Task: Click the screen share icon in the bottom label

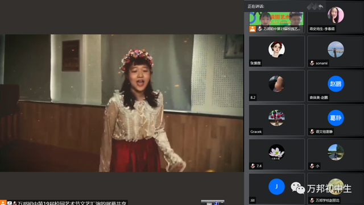Action: click(10, 203)
